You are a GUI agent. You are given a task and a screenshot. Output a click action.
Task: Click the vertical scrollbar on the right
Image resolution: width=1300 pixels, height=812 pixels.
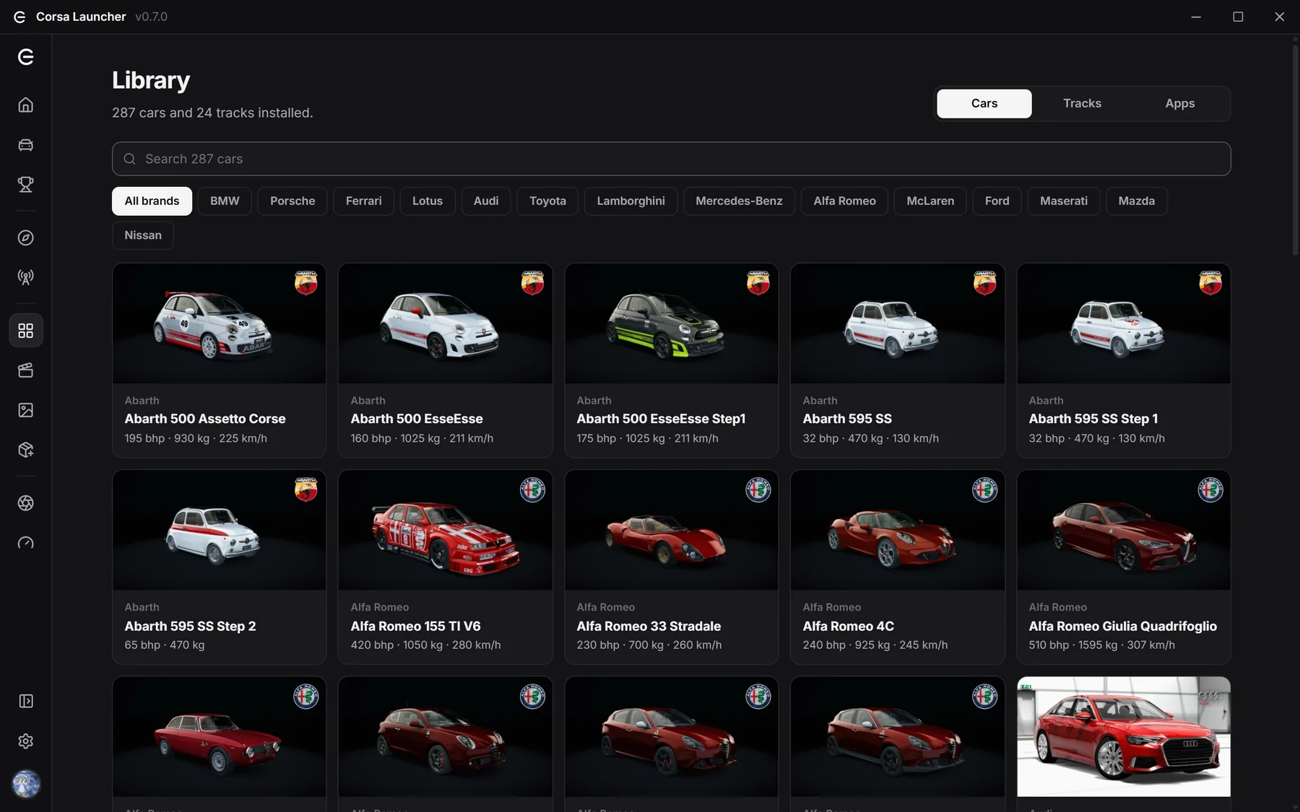1295,150
